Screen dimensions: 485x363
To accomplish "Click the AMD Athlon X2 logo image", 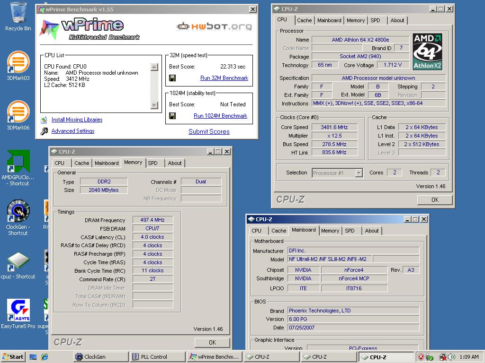I will point(427,52).
